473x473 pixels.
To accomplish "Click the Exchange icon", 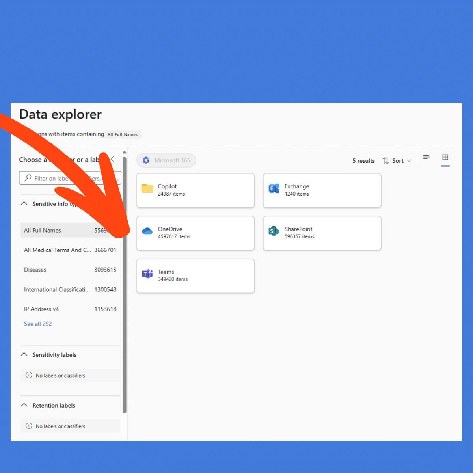I will (274, 189).
